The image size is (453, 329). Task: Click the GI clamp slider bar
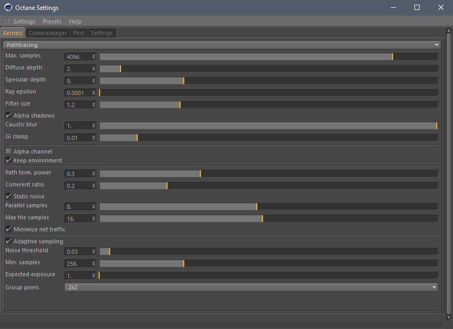click(x=269, y=138)
